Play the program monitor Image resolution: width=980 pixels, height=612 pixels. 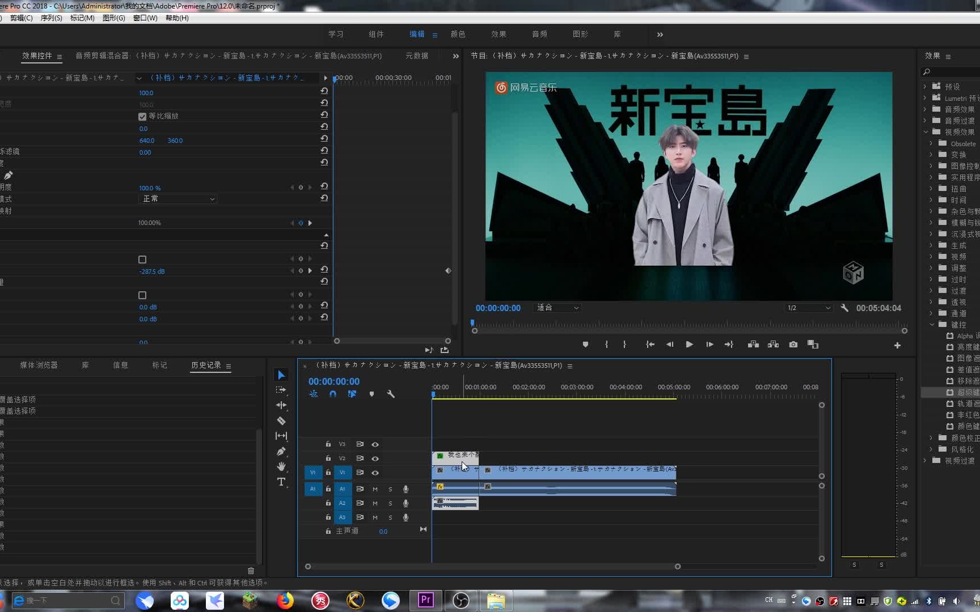[689, 345]
